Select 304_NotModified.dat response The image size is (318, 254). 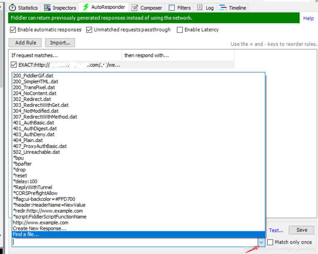138,111
